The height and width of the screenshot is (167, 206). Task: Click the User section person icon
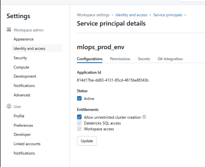point(9,106)
